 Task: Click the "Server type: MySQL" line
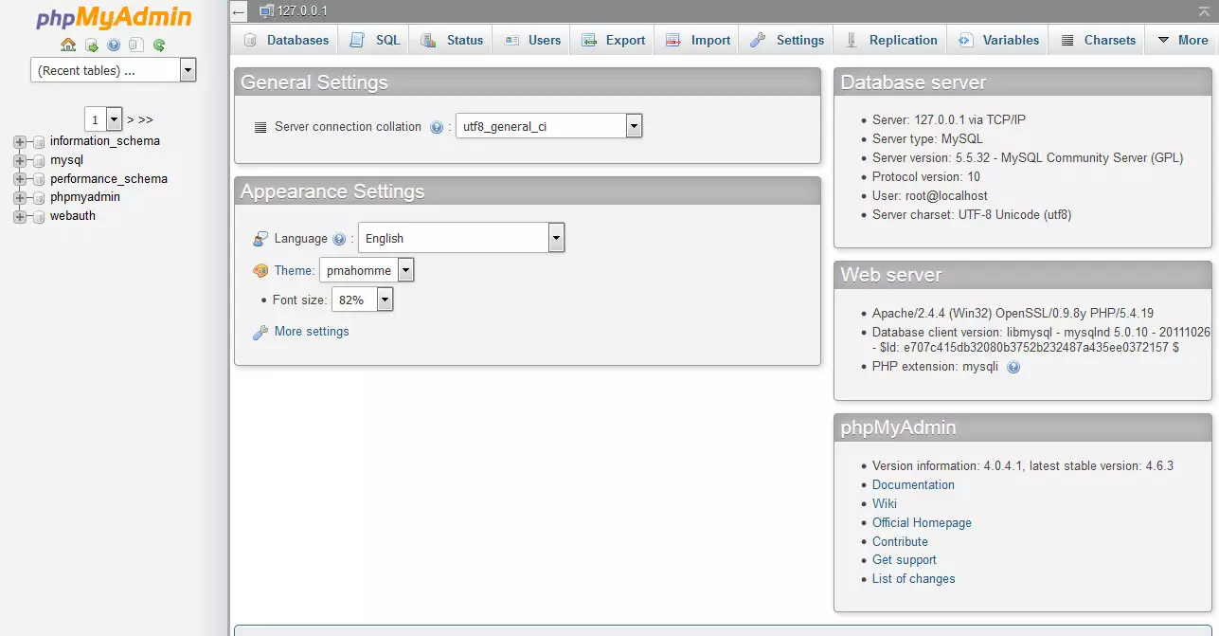(x=927, y=139)
